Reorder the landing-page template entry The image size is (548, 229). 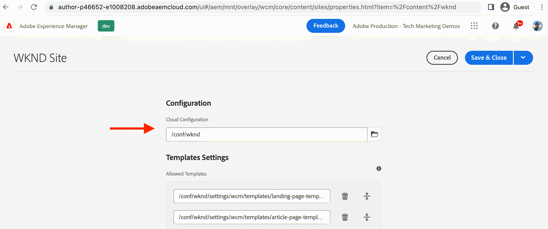[x=367, y=196]
